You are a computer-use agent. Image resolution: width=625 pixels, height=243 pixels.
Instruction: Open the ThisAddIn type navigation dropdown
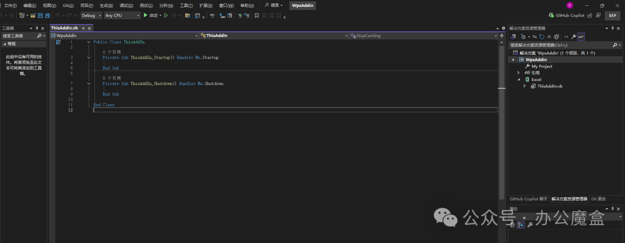(x=273, y=35)
